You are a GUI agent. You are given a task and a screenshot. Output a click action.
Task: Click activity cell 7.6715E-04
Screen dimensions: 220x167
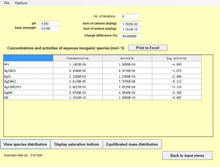pyautogui.click(x=127, y=87)
